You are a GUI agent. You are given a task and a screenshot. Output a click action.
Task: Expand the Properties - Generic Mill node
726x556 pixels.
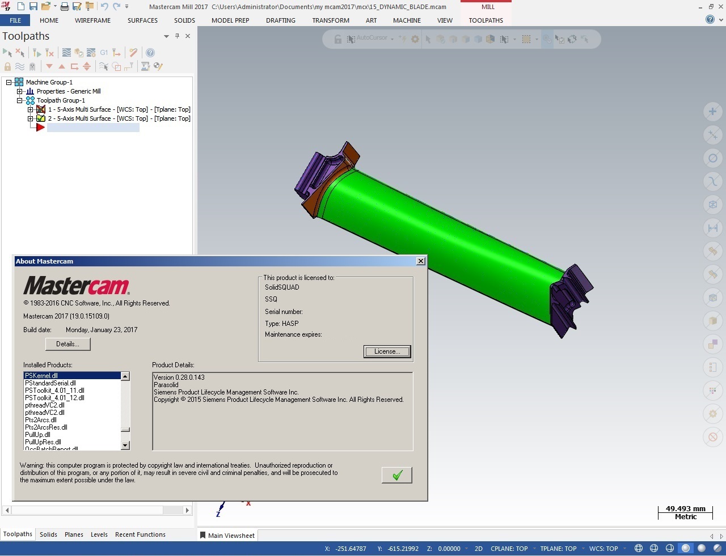[x=20, y=91]
